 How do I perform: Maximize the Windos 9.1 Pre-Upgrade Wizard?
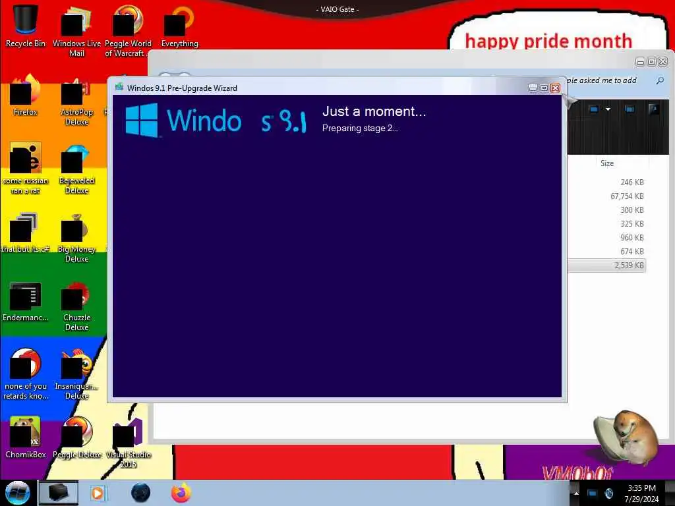click(544, 88)
